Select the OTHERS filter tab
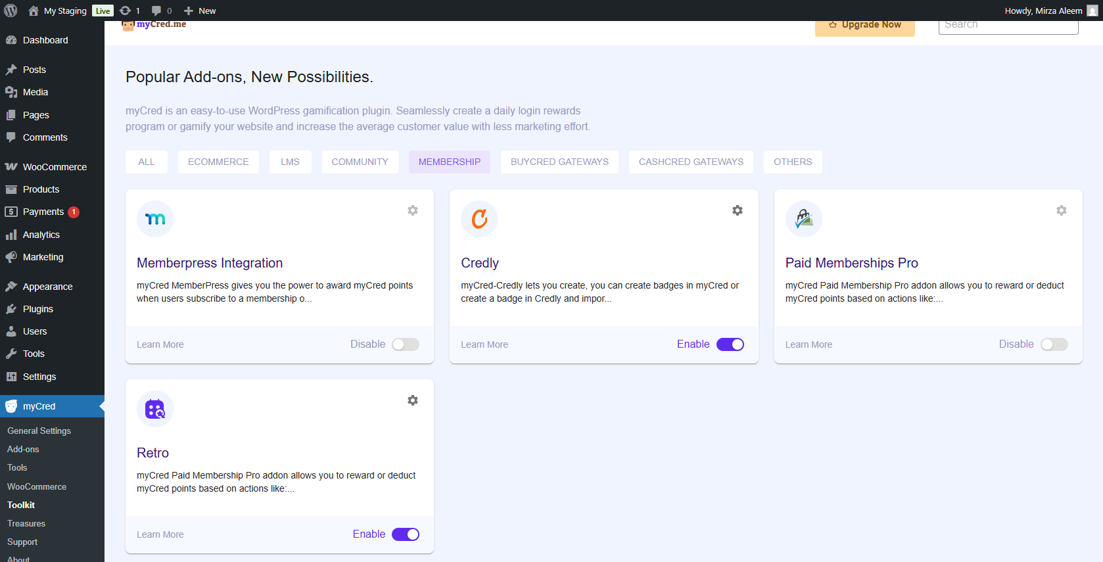 [793, 162]
